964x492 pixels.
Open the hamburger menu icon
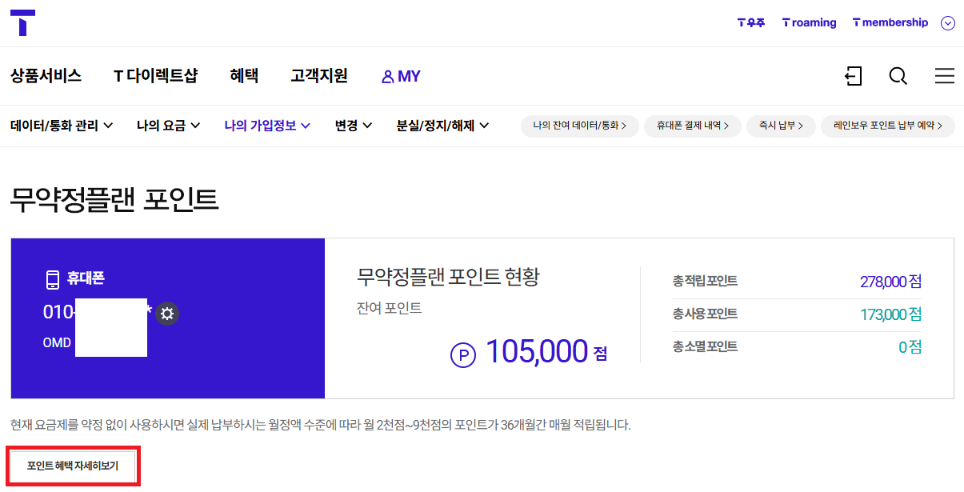tap(945, 76)
